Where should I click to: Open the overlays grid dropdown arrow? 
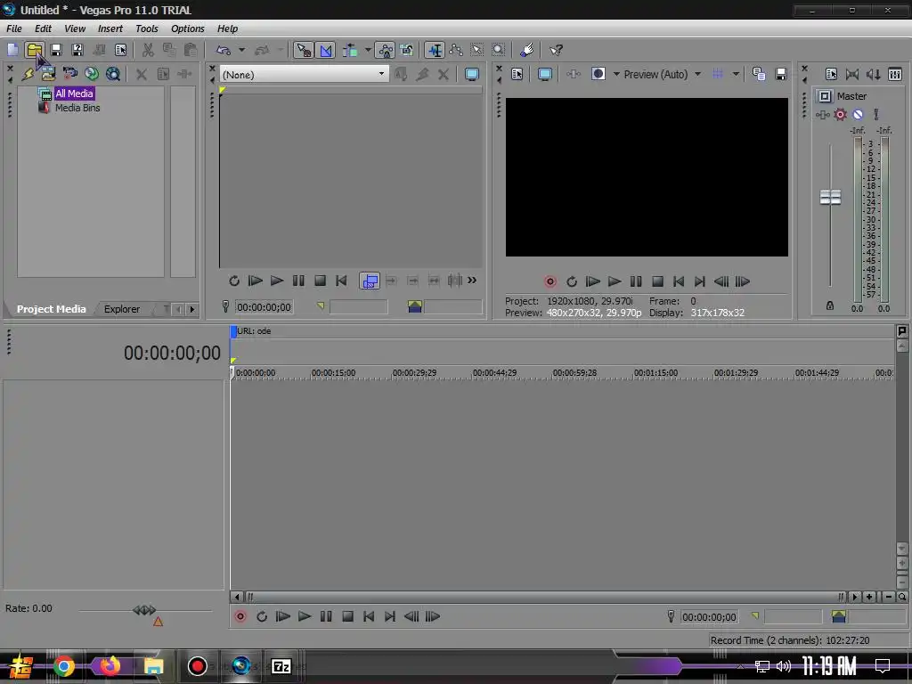[736, 74]
